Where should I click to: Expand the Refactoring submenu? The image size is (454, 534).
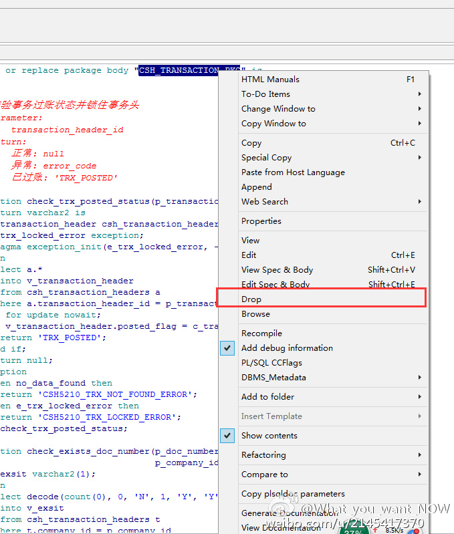323,454
